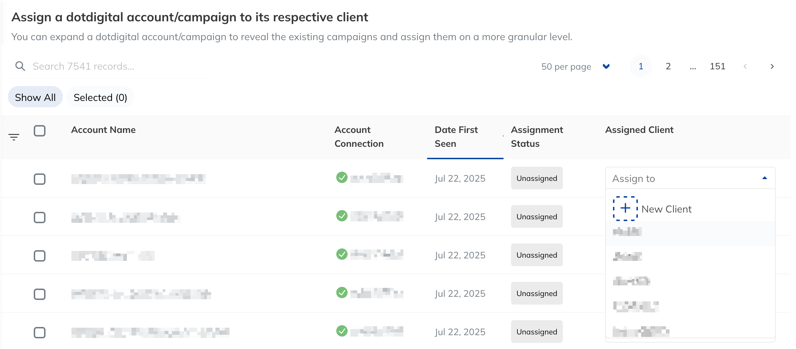Click green connection checkmark in third row

pos(342,254)
